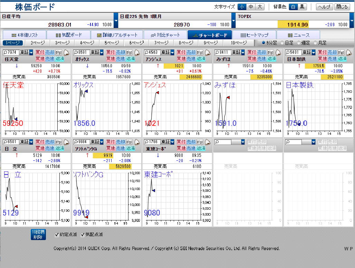This screenshot has width=355, height=268.
Task: Click alert bell icon for 東建コーポ 1766
Action: 208,142
